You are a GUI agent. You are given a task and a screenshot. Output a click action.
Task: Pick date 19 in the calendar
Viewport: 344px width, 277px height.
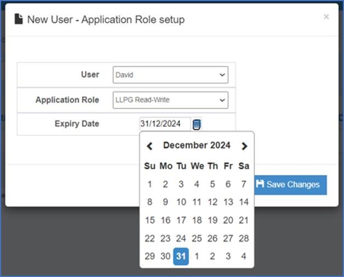[x=212, y=220]
